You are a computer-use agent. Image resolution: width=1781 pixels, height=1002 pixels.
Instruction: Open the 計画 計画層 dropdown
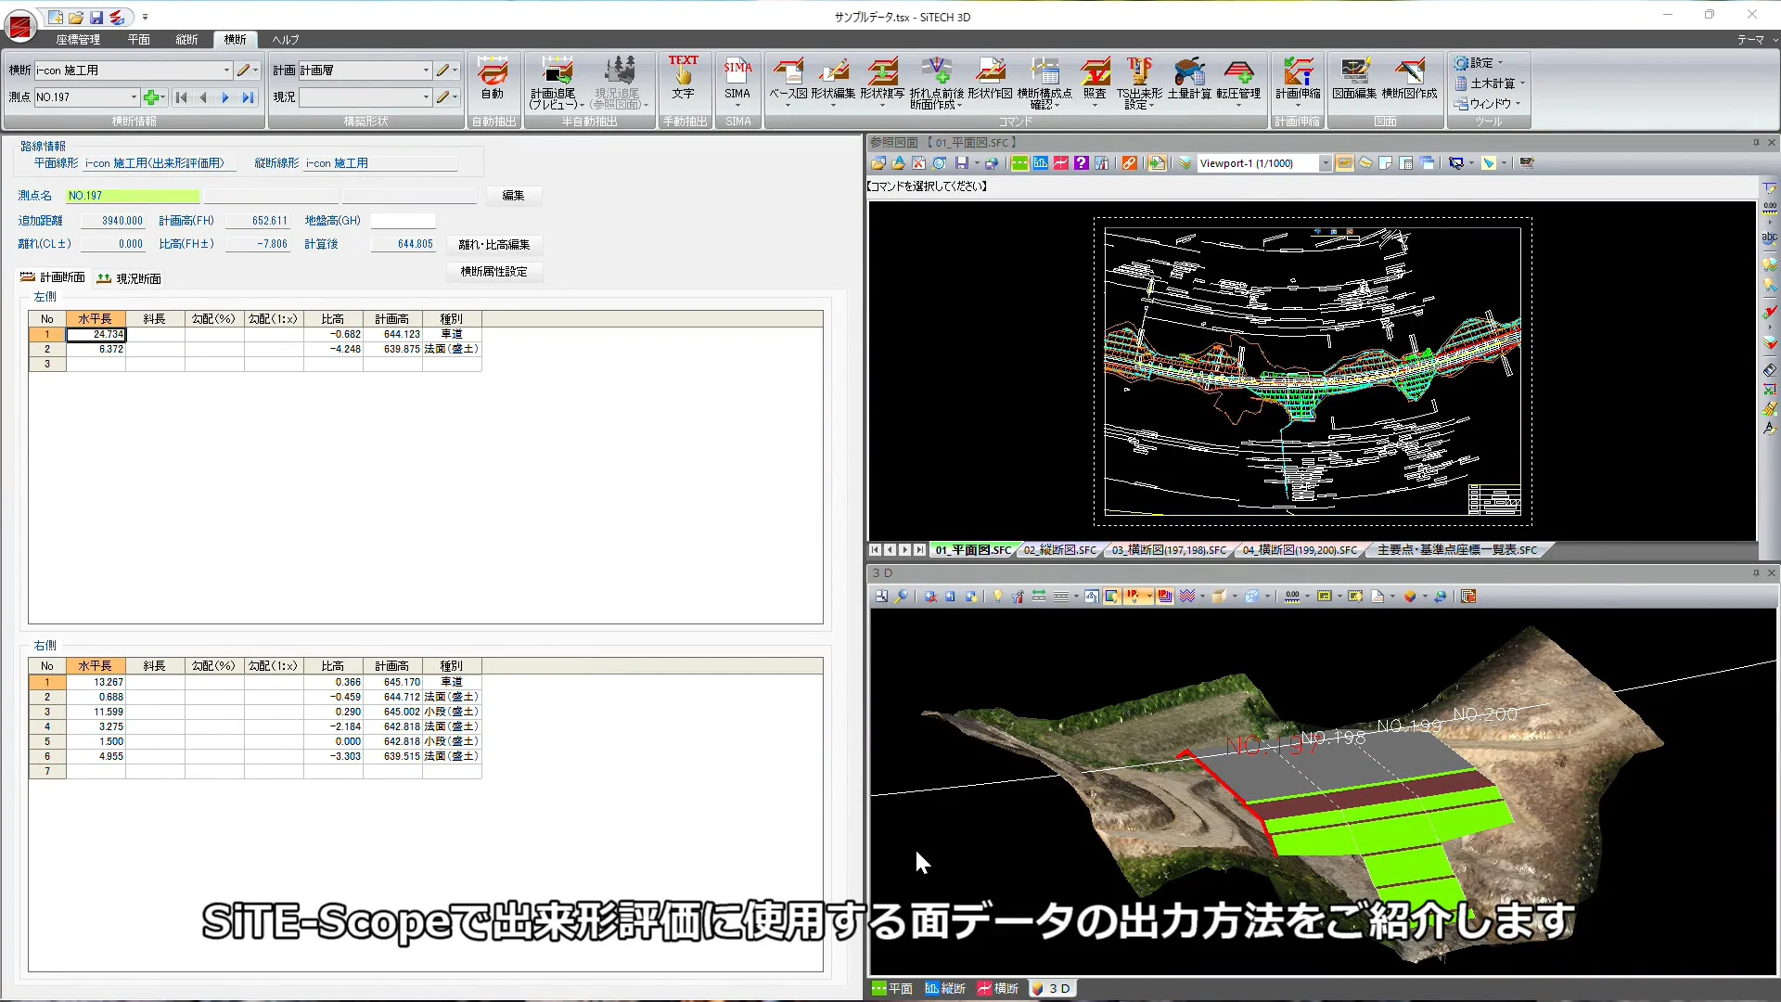(426, 71)
